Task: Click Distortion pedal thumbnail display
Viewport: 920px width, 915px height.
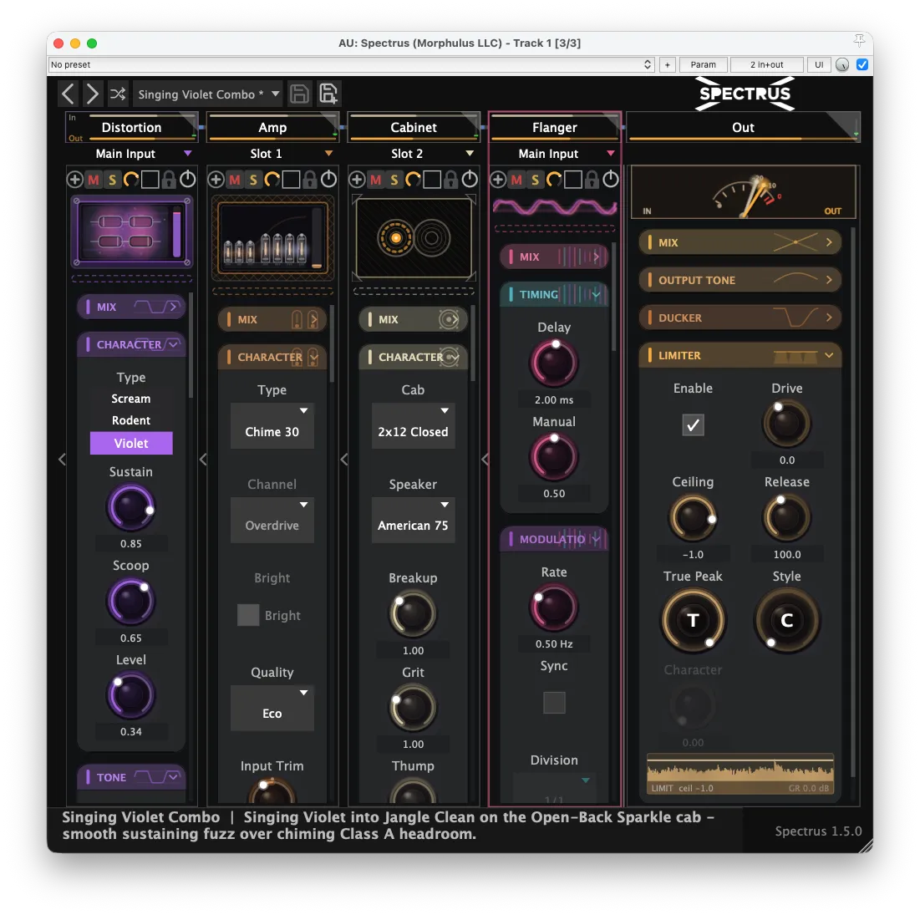Action: [131, 231]
